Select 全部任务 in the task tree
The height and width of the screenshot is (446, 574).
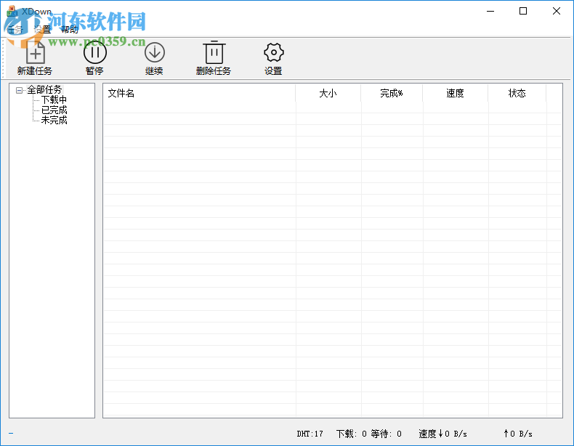pyautogui.click(x=44, y=89)
